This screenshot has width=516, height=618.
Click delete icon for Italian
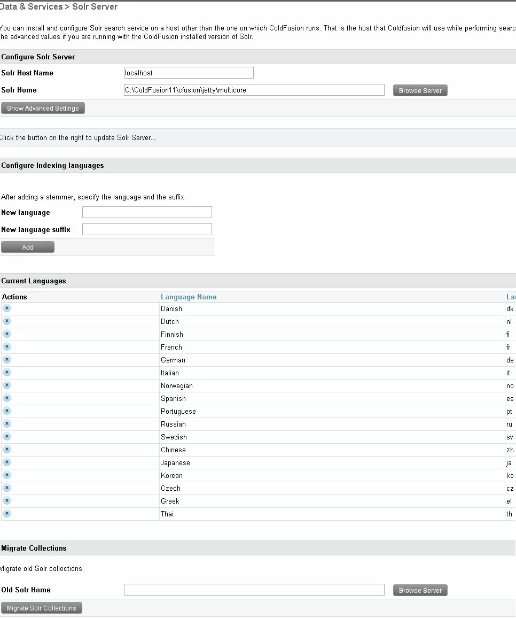point(7,373)
